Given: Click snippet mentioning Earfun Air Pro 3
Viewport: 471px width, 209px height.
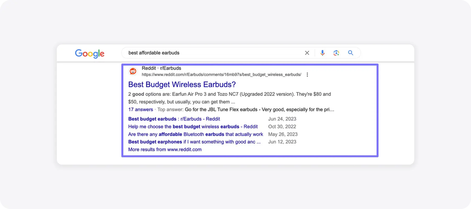Looking at the screenshot, I should click(x=229, y=98).
